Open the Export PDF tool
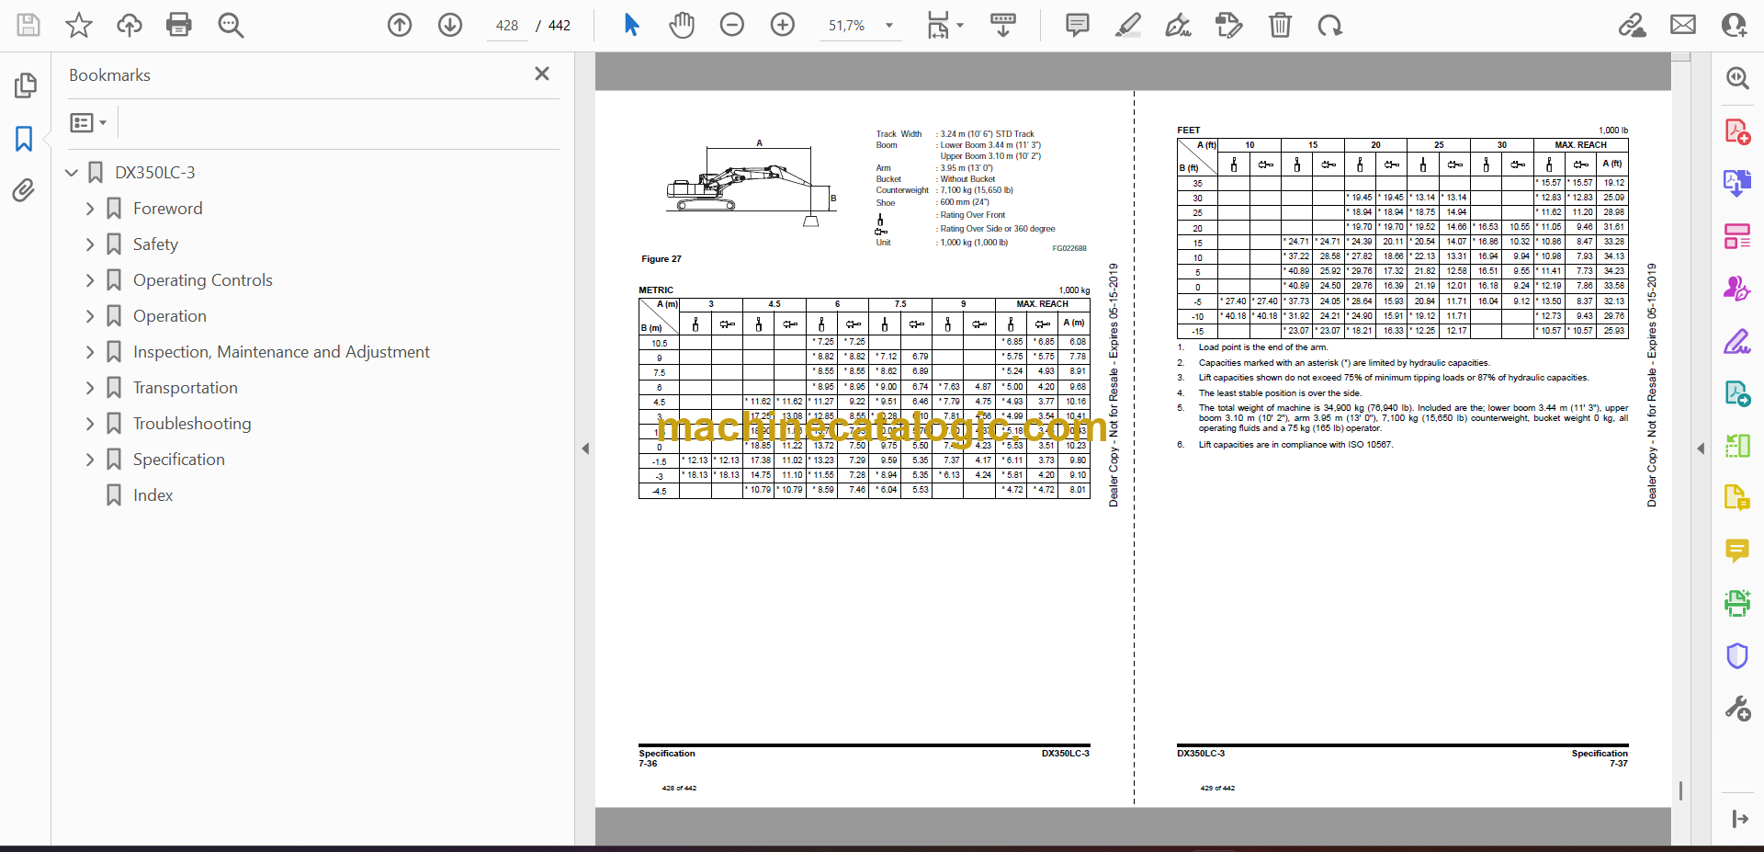 [1736, 184]
